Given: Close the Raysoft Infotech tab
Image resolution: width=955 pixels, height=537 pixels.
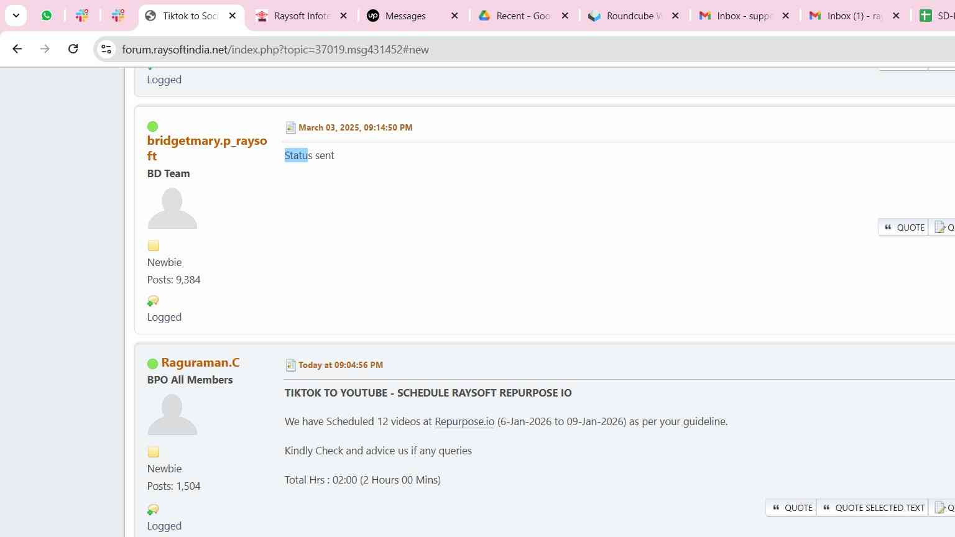Looking at the screenshot, I should (343, 16).
